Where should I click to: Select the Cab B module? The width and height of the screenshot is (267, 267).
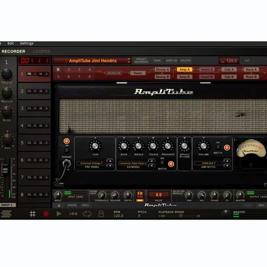(229, 77)
